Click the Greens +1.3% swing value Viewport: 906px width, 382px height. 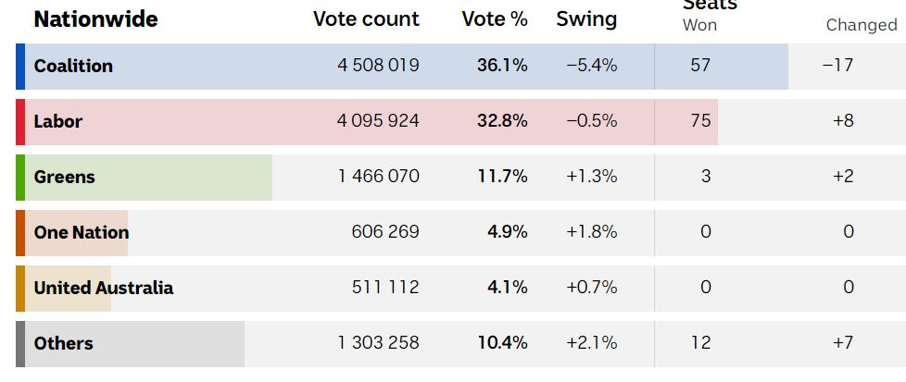click(x=591, y=177)
